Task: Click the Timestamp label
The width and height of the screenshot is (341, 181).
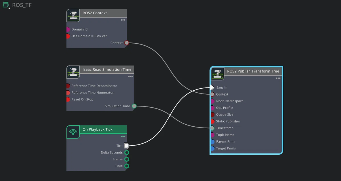Action: 225,128
